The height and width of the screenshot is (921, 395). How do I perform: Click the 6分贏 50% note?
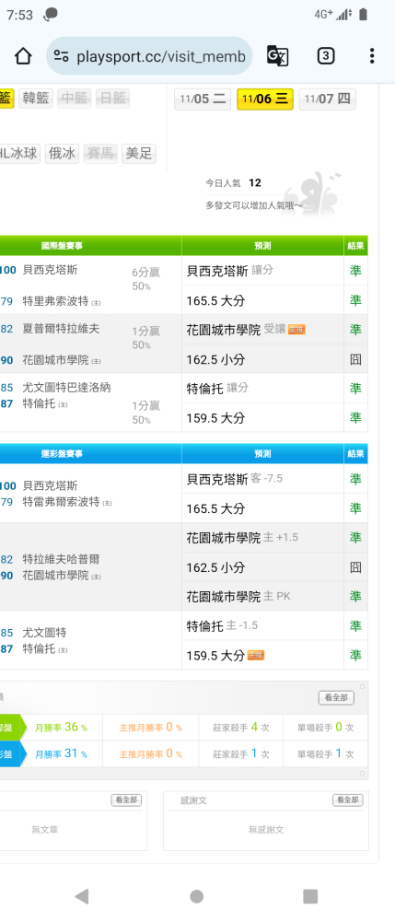pos(145,279)
